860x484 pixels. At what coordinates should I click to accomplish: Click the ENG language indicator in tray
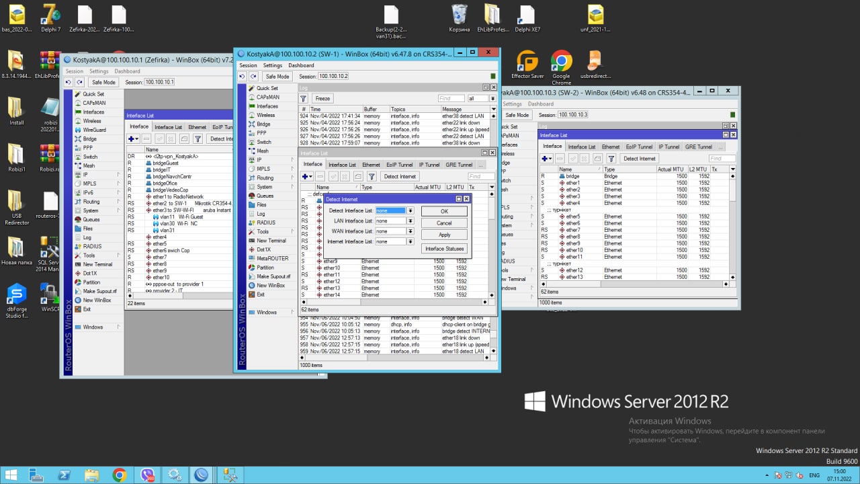(x=814, y=475)
